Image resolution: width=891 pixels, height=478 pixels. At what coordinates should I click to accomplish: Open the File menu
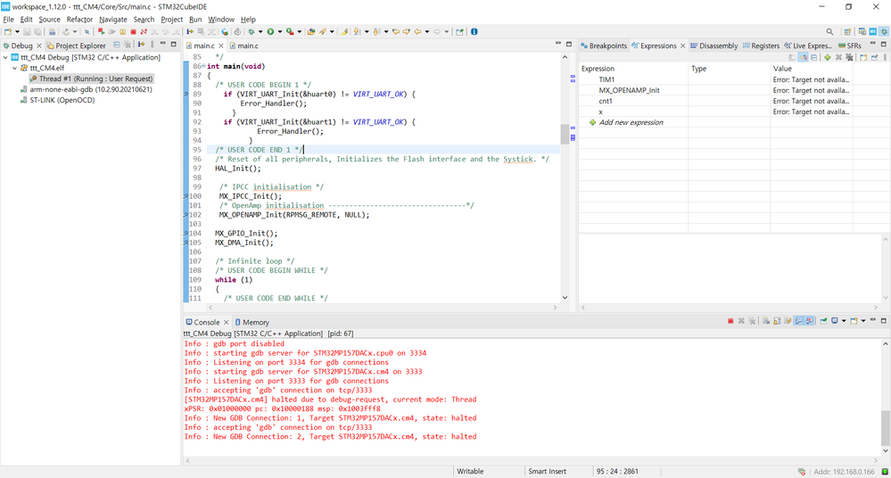9,20
